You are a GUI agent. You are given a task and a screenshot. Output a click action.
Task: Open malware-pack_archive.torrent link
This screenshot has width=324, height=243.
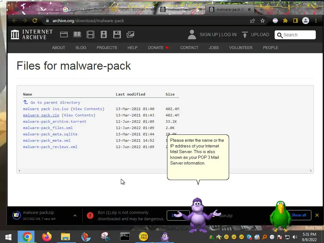[x=54, y=121]
